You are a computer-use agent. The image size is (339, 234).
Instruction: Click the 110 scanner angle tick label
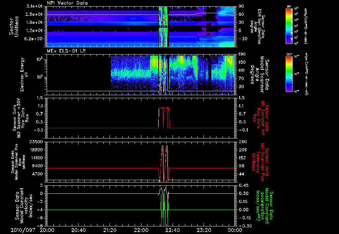pyautogui.click(x=242, y=70)
